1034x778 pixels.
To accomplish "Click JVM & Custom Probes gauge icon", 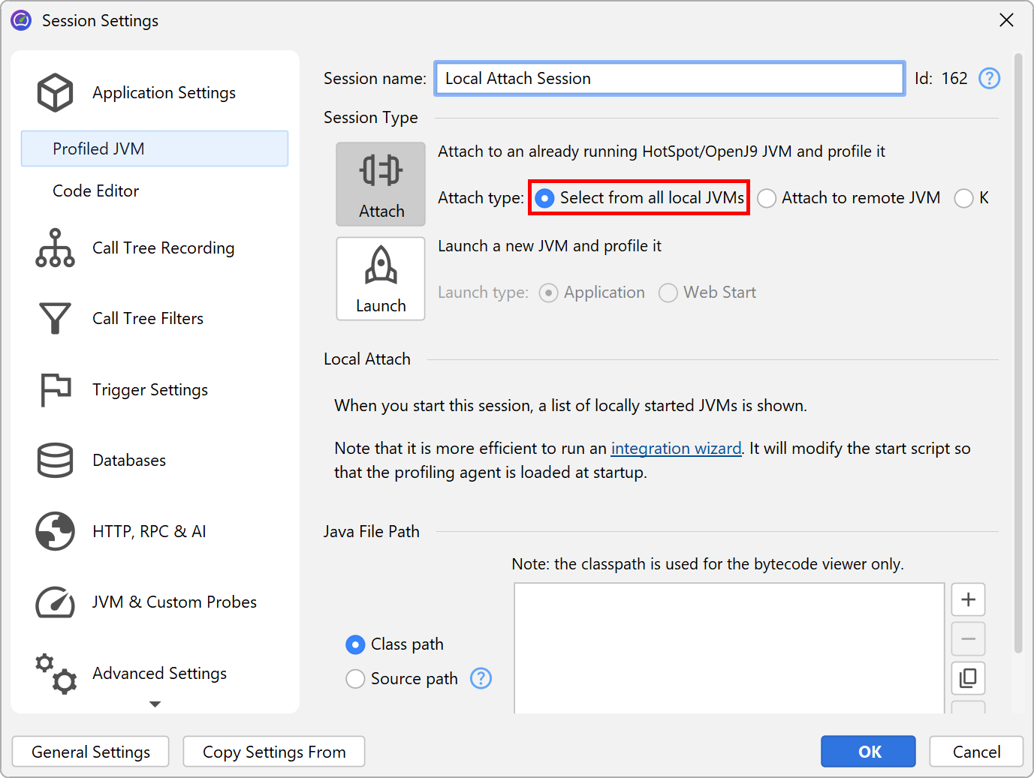I will click(55, 602).
